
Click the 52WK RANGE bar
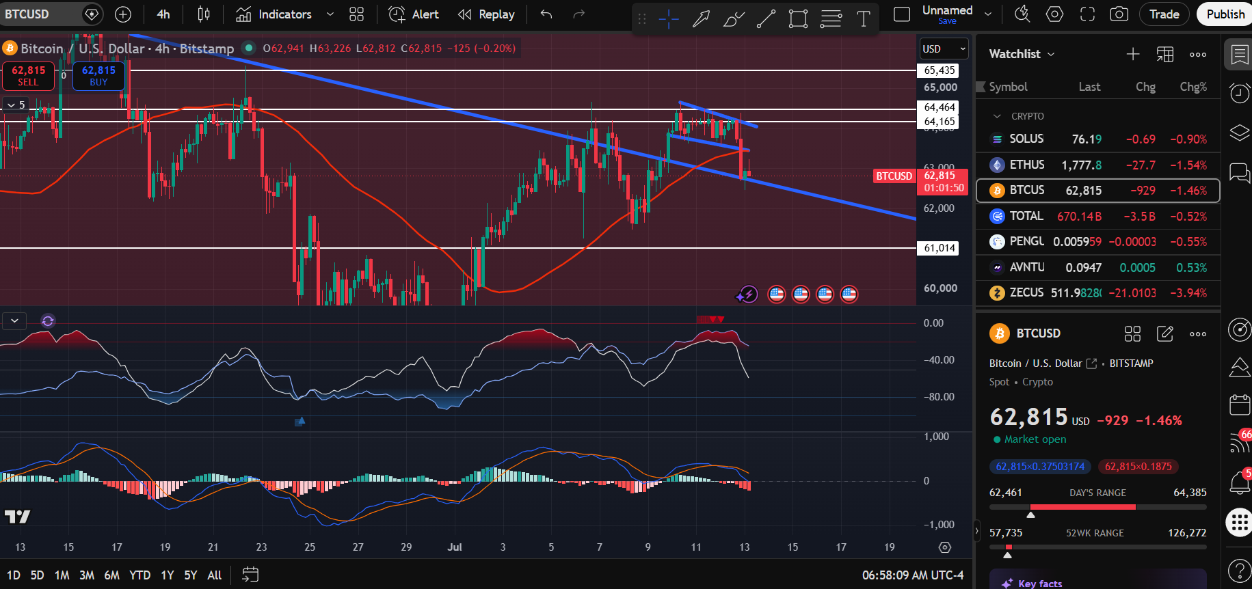click(1098, 547)
